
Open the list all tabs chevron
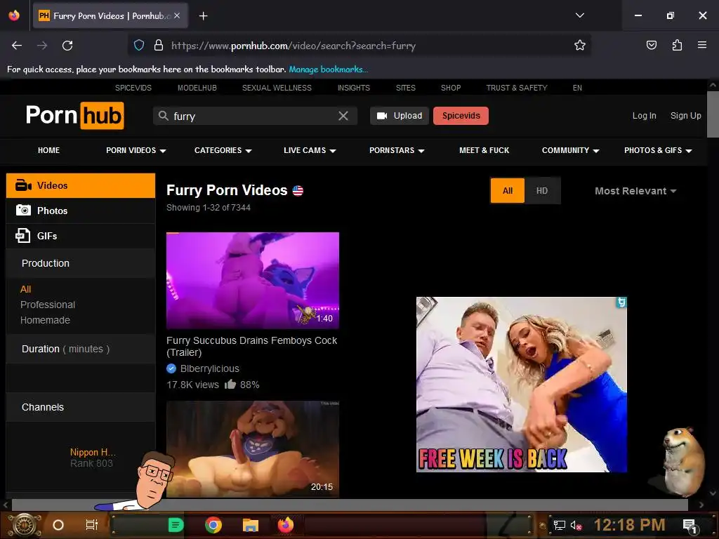579,15
